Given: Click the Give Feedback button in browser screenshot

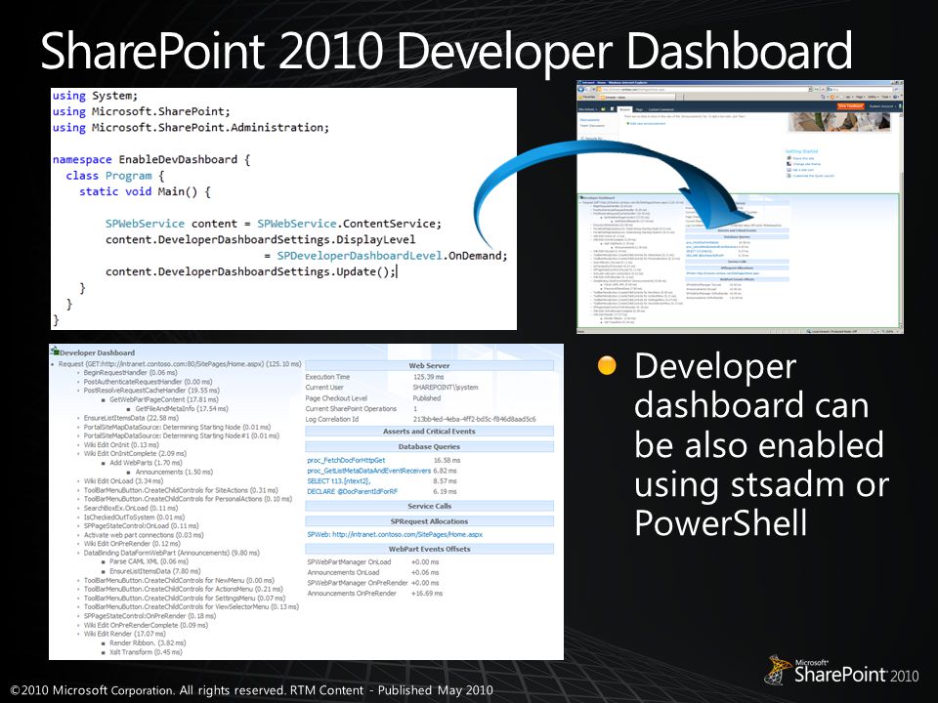Looking at the screenshot, I should pyautogui.click(x=851, y=105).
